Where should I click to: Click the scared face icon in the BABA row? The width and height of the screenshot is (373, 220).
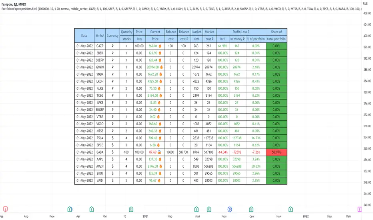pos(159,152)
